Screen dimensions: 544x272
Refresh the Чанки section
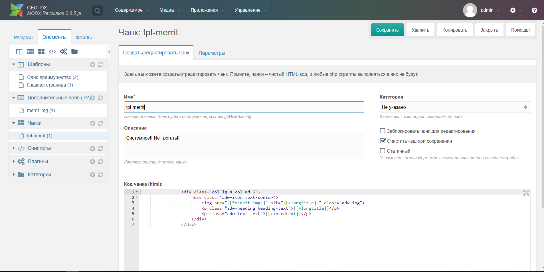pyautogui.click(x=100, y=123)
